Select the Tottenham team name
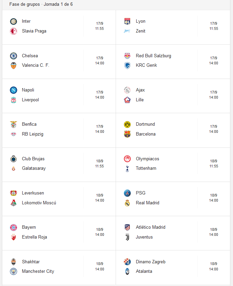233x286 pixels. point(146,168)
